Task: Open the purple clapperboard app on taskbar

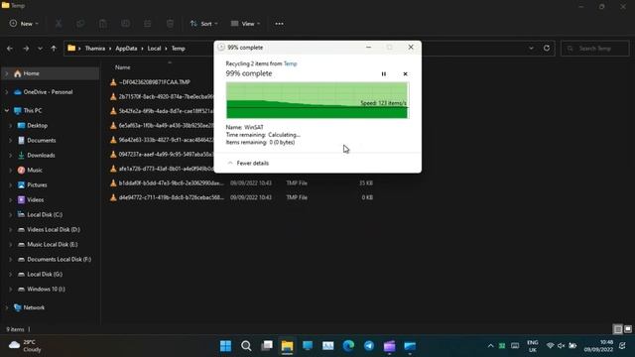Action: (x=389, y=346)
